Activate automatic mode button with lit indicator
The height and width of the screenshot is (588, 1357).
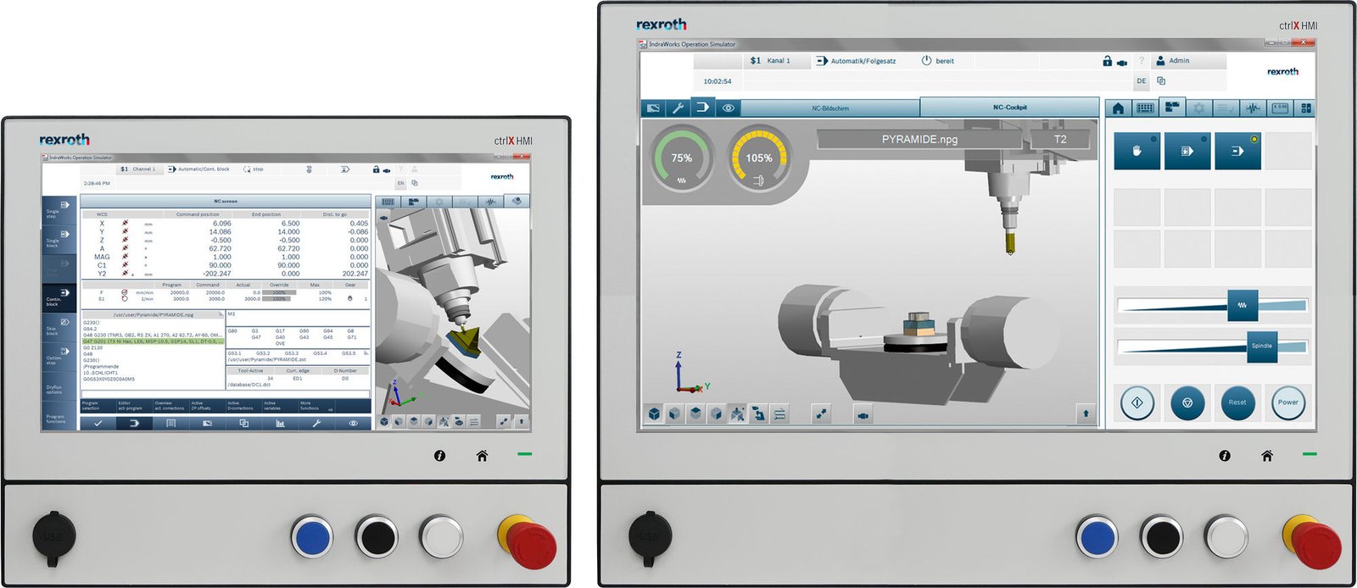1238,151
